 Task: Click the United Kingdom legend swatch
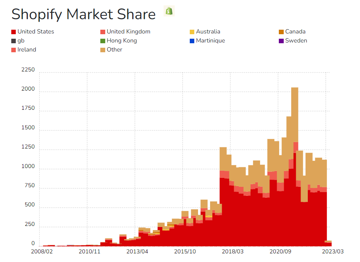coord(103,32)
